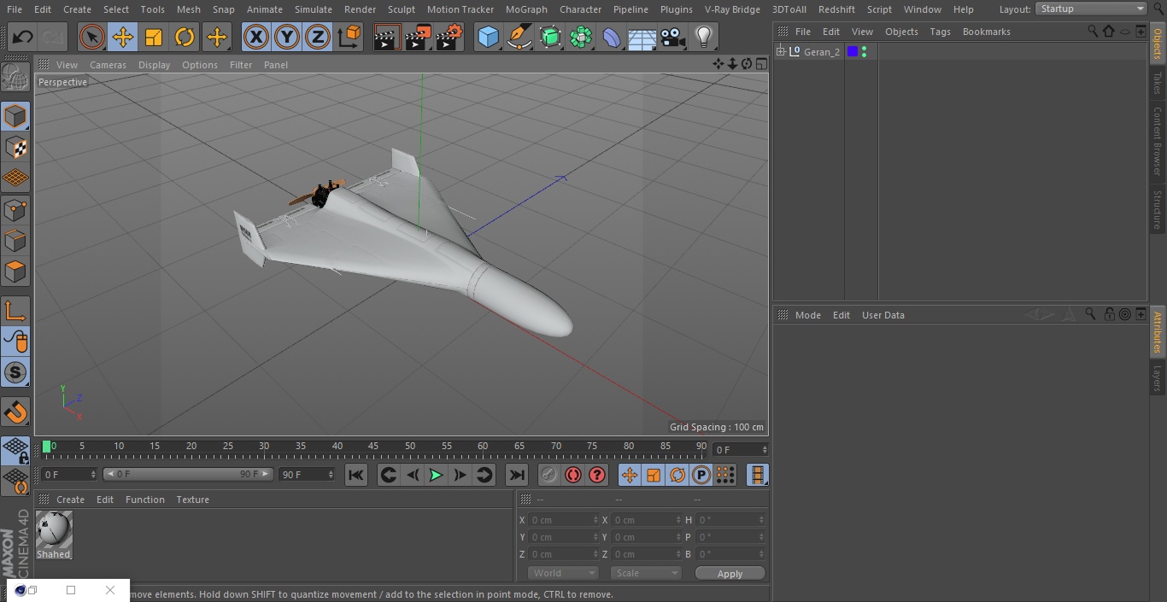
Task: Click the Object Manager search icon
Action: coord(1093,31)
